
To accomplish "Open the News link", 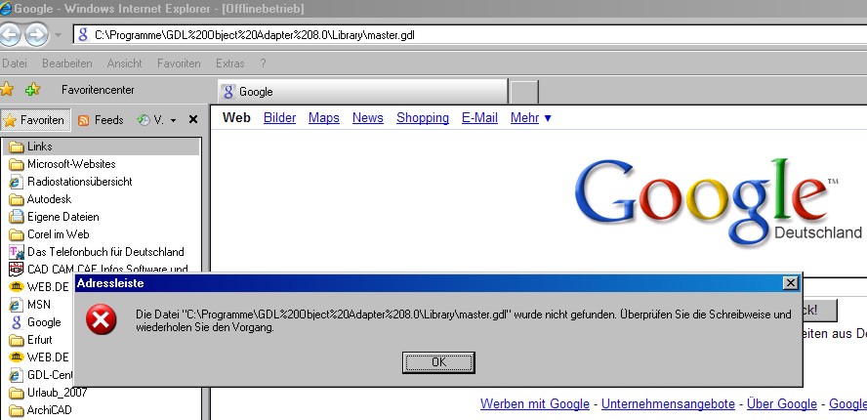I will pos(368,118).
